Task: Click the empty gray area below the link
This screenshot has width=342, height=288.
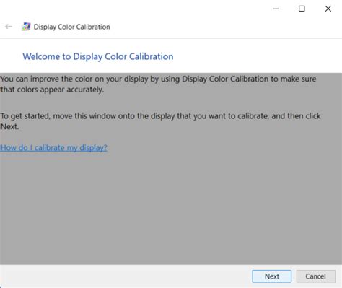Action: point(171,207)
